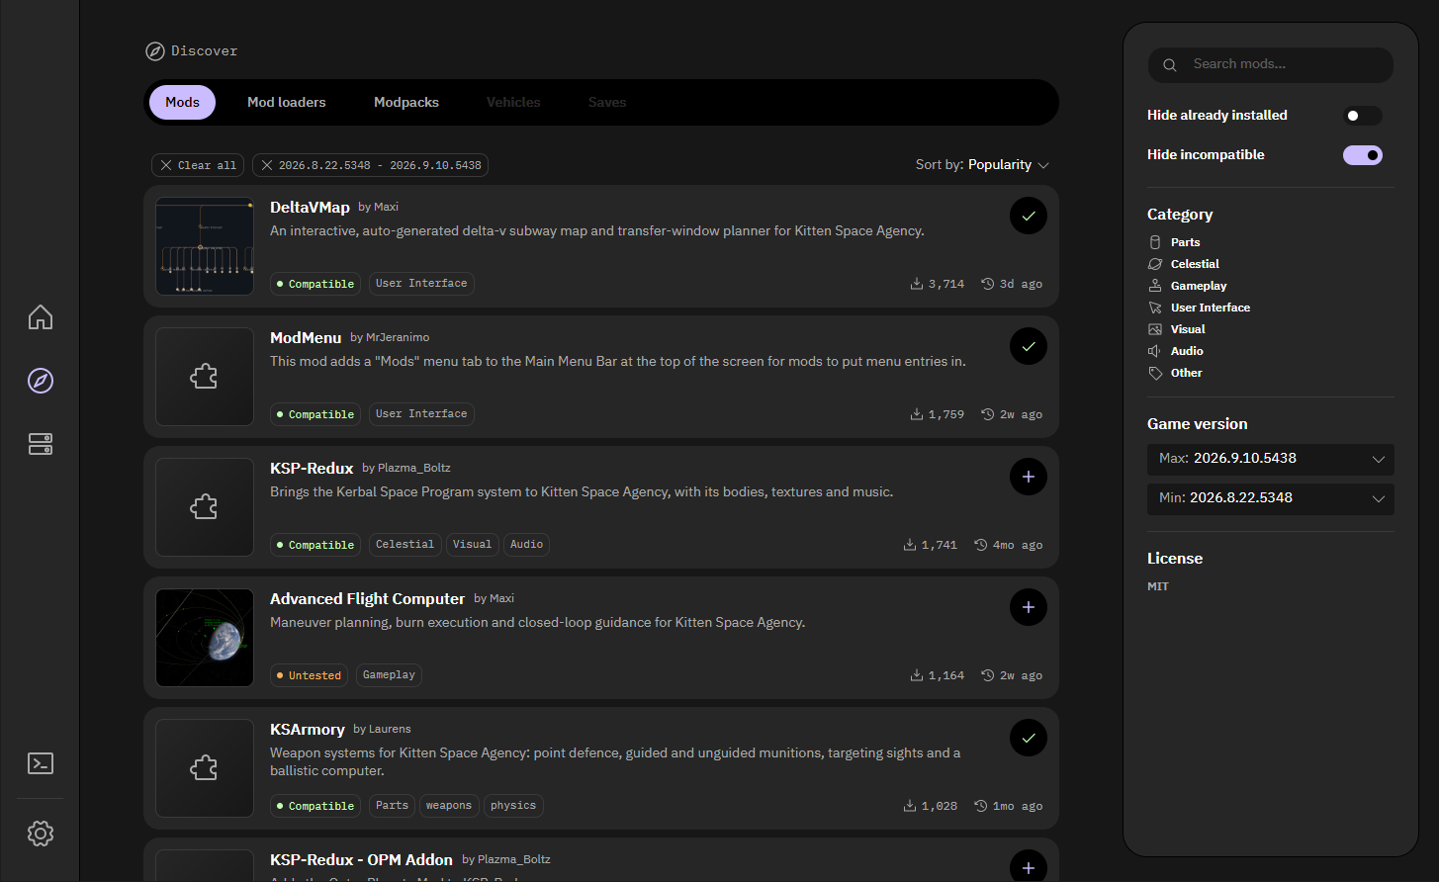The image size is (1439, 882).
Task: Select the Mods tab
Action: tap(182, 102)
